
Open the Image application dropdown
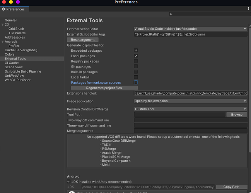190,101
